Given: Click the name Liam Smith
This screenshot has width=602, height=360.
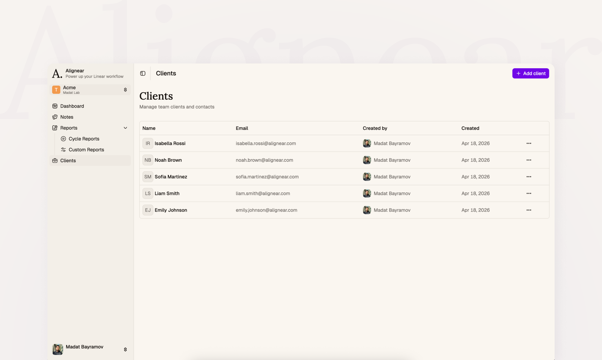Looking at the screenshot, I should pos(167,193).
